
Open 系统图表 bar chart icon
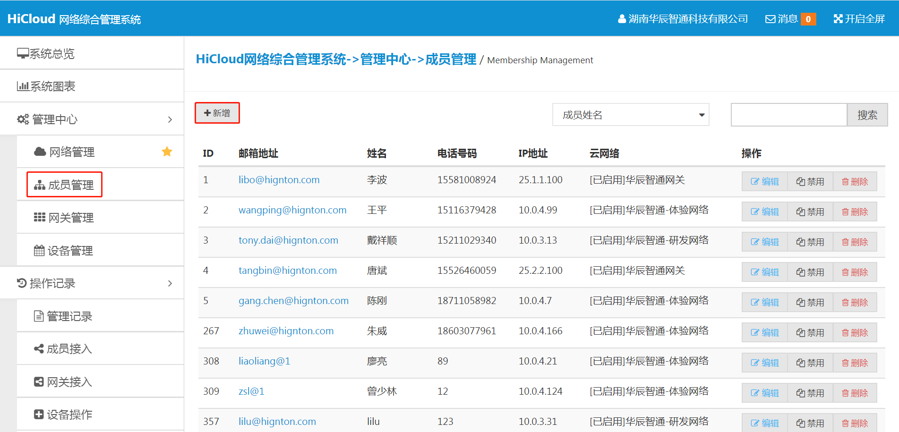point(23,86)
